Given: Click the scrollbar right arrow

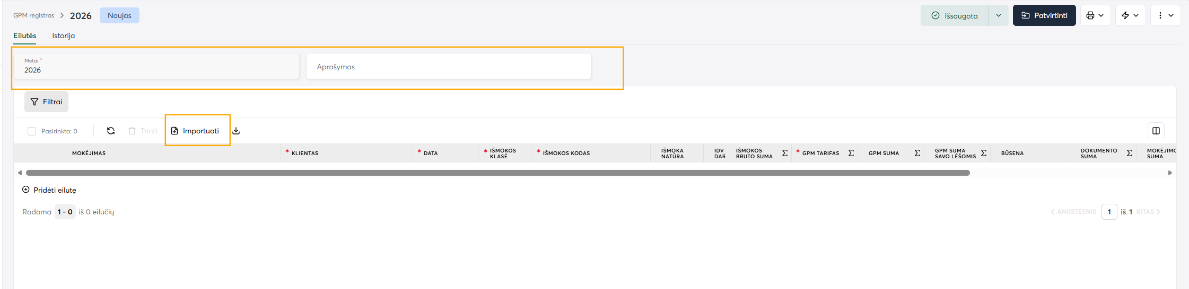Looking at the screenshot, I should (1170, 173).
